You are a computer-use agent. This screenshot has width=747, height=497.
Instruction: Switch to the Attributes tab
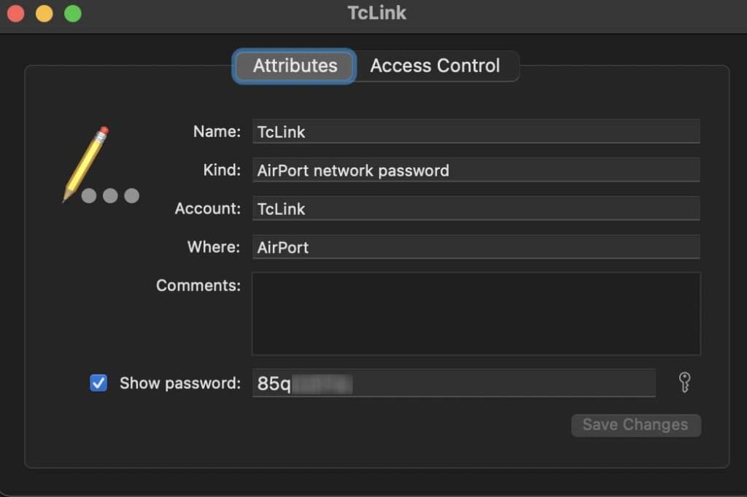pos(294,66)
